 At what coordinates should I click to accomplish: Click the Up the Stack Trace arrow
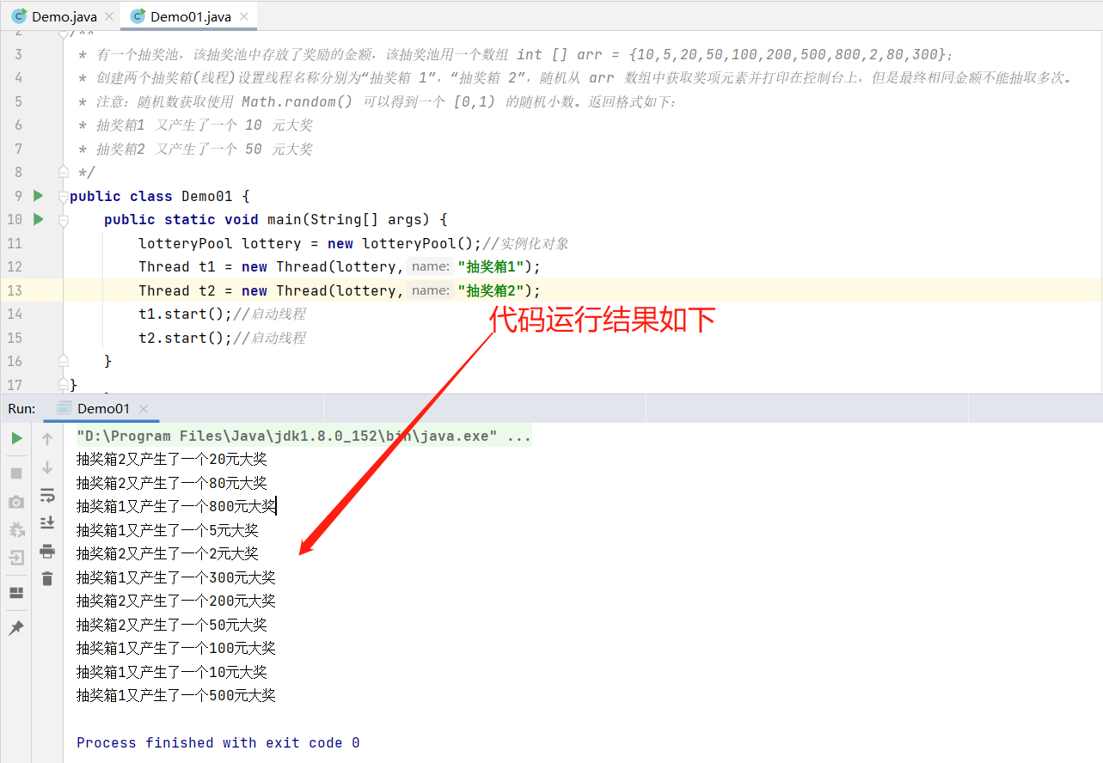47,439
